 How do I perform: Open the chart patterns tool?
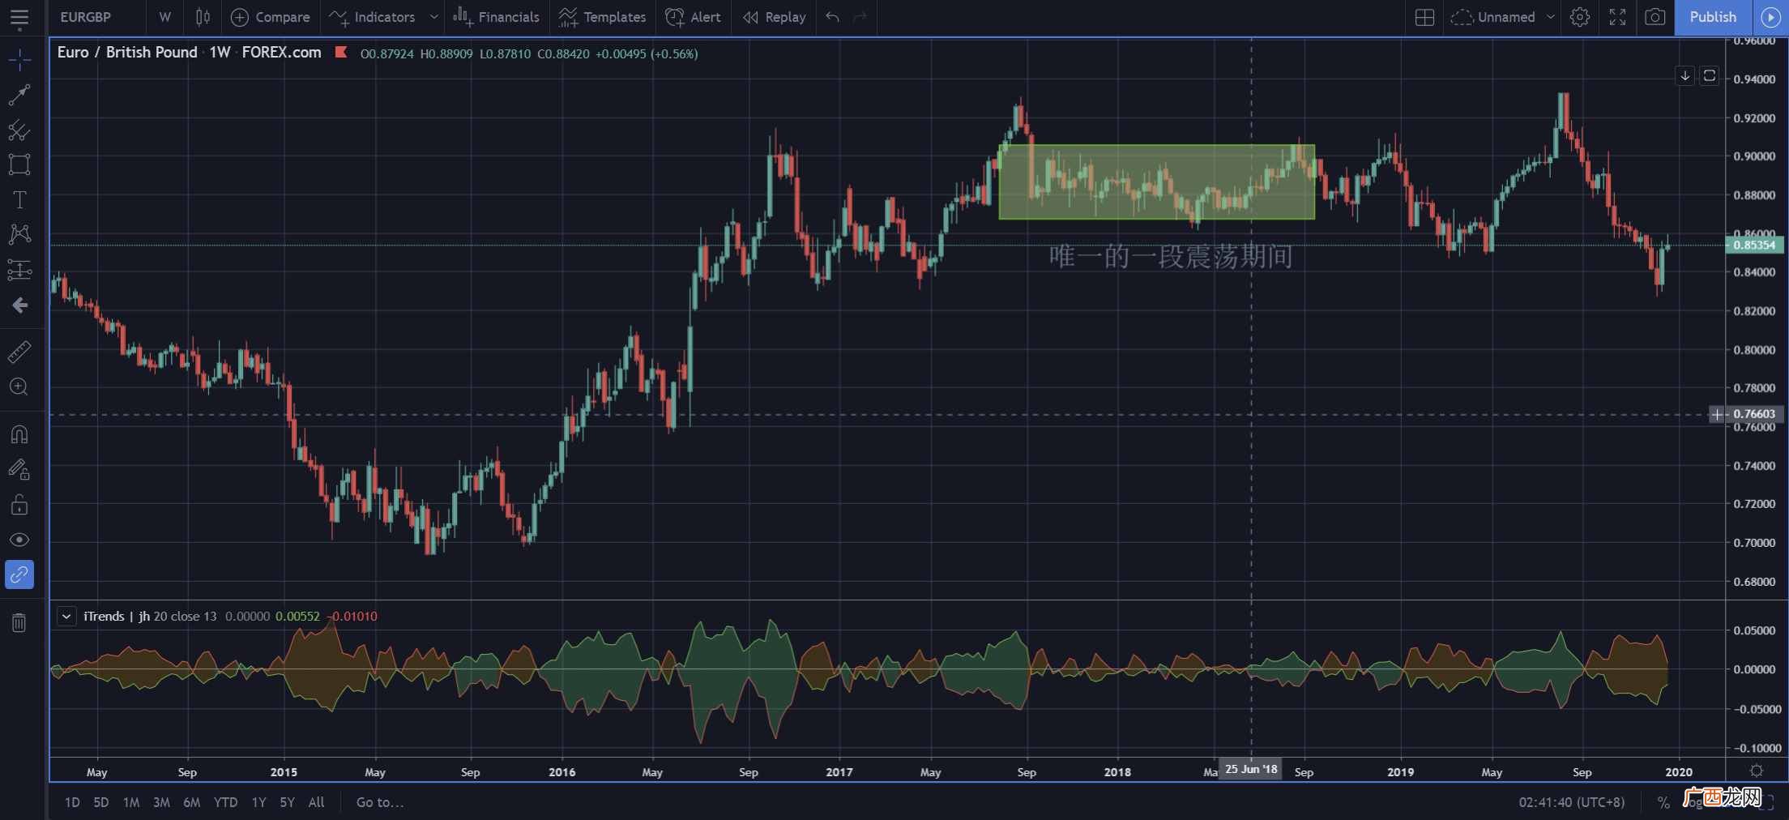[x=19, y=235]
